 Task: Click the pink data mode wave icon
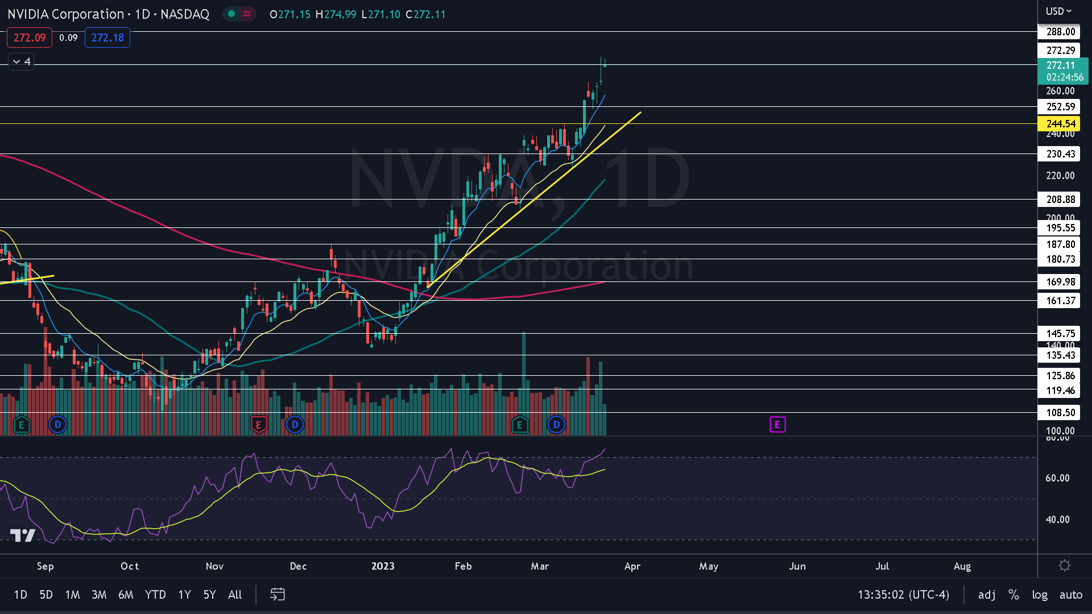(246, 14)
